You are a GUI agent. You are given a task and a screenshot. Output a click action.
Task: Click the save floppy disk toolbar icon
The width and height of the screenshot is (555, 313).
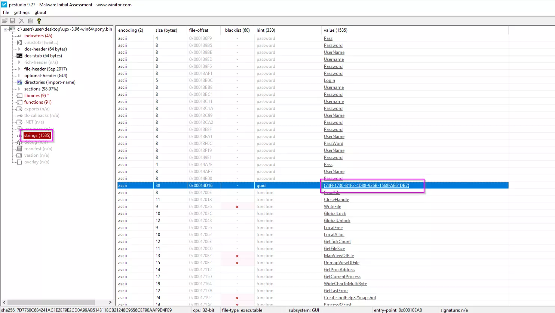click(13, 21)
